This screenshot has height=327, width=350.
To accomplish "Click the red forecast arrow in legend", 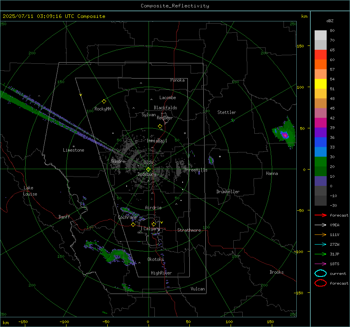I will click(320, 215).
